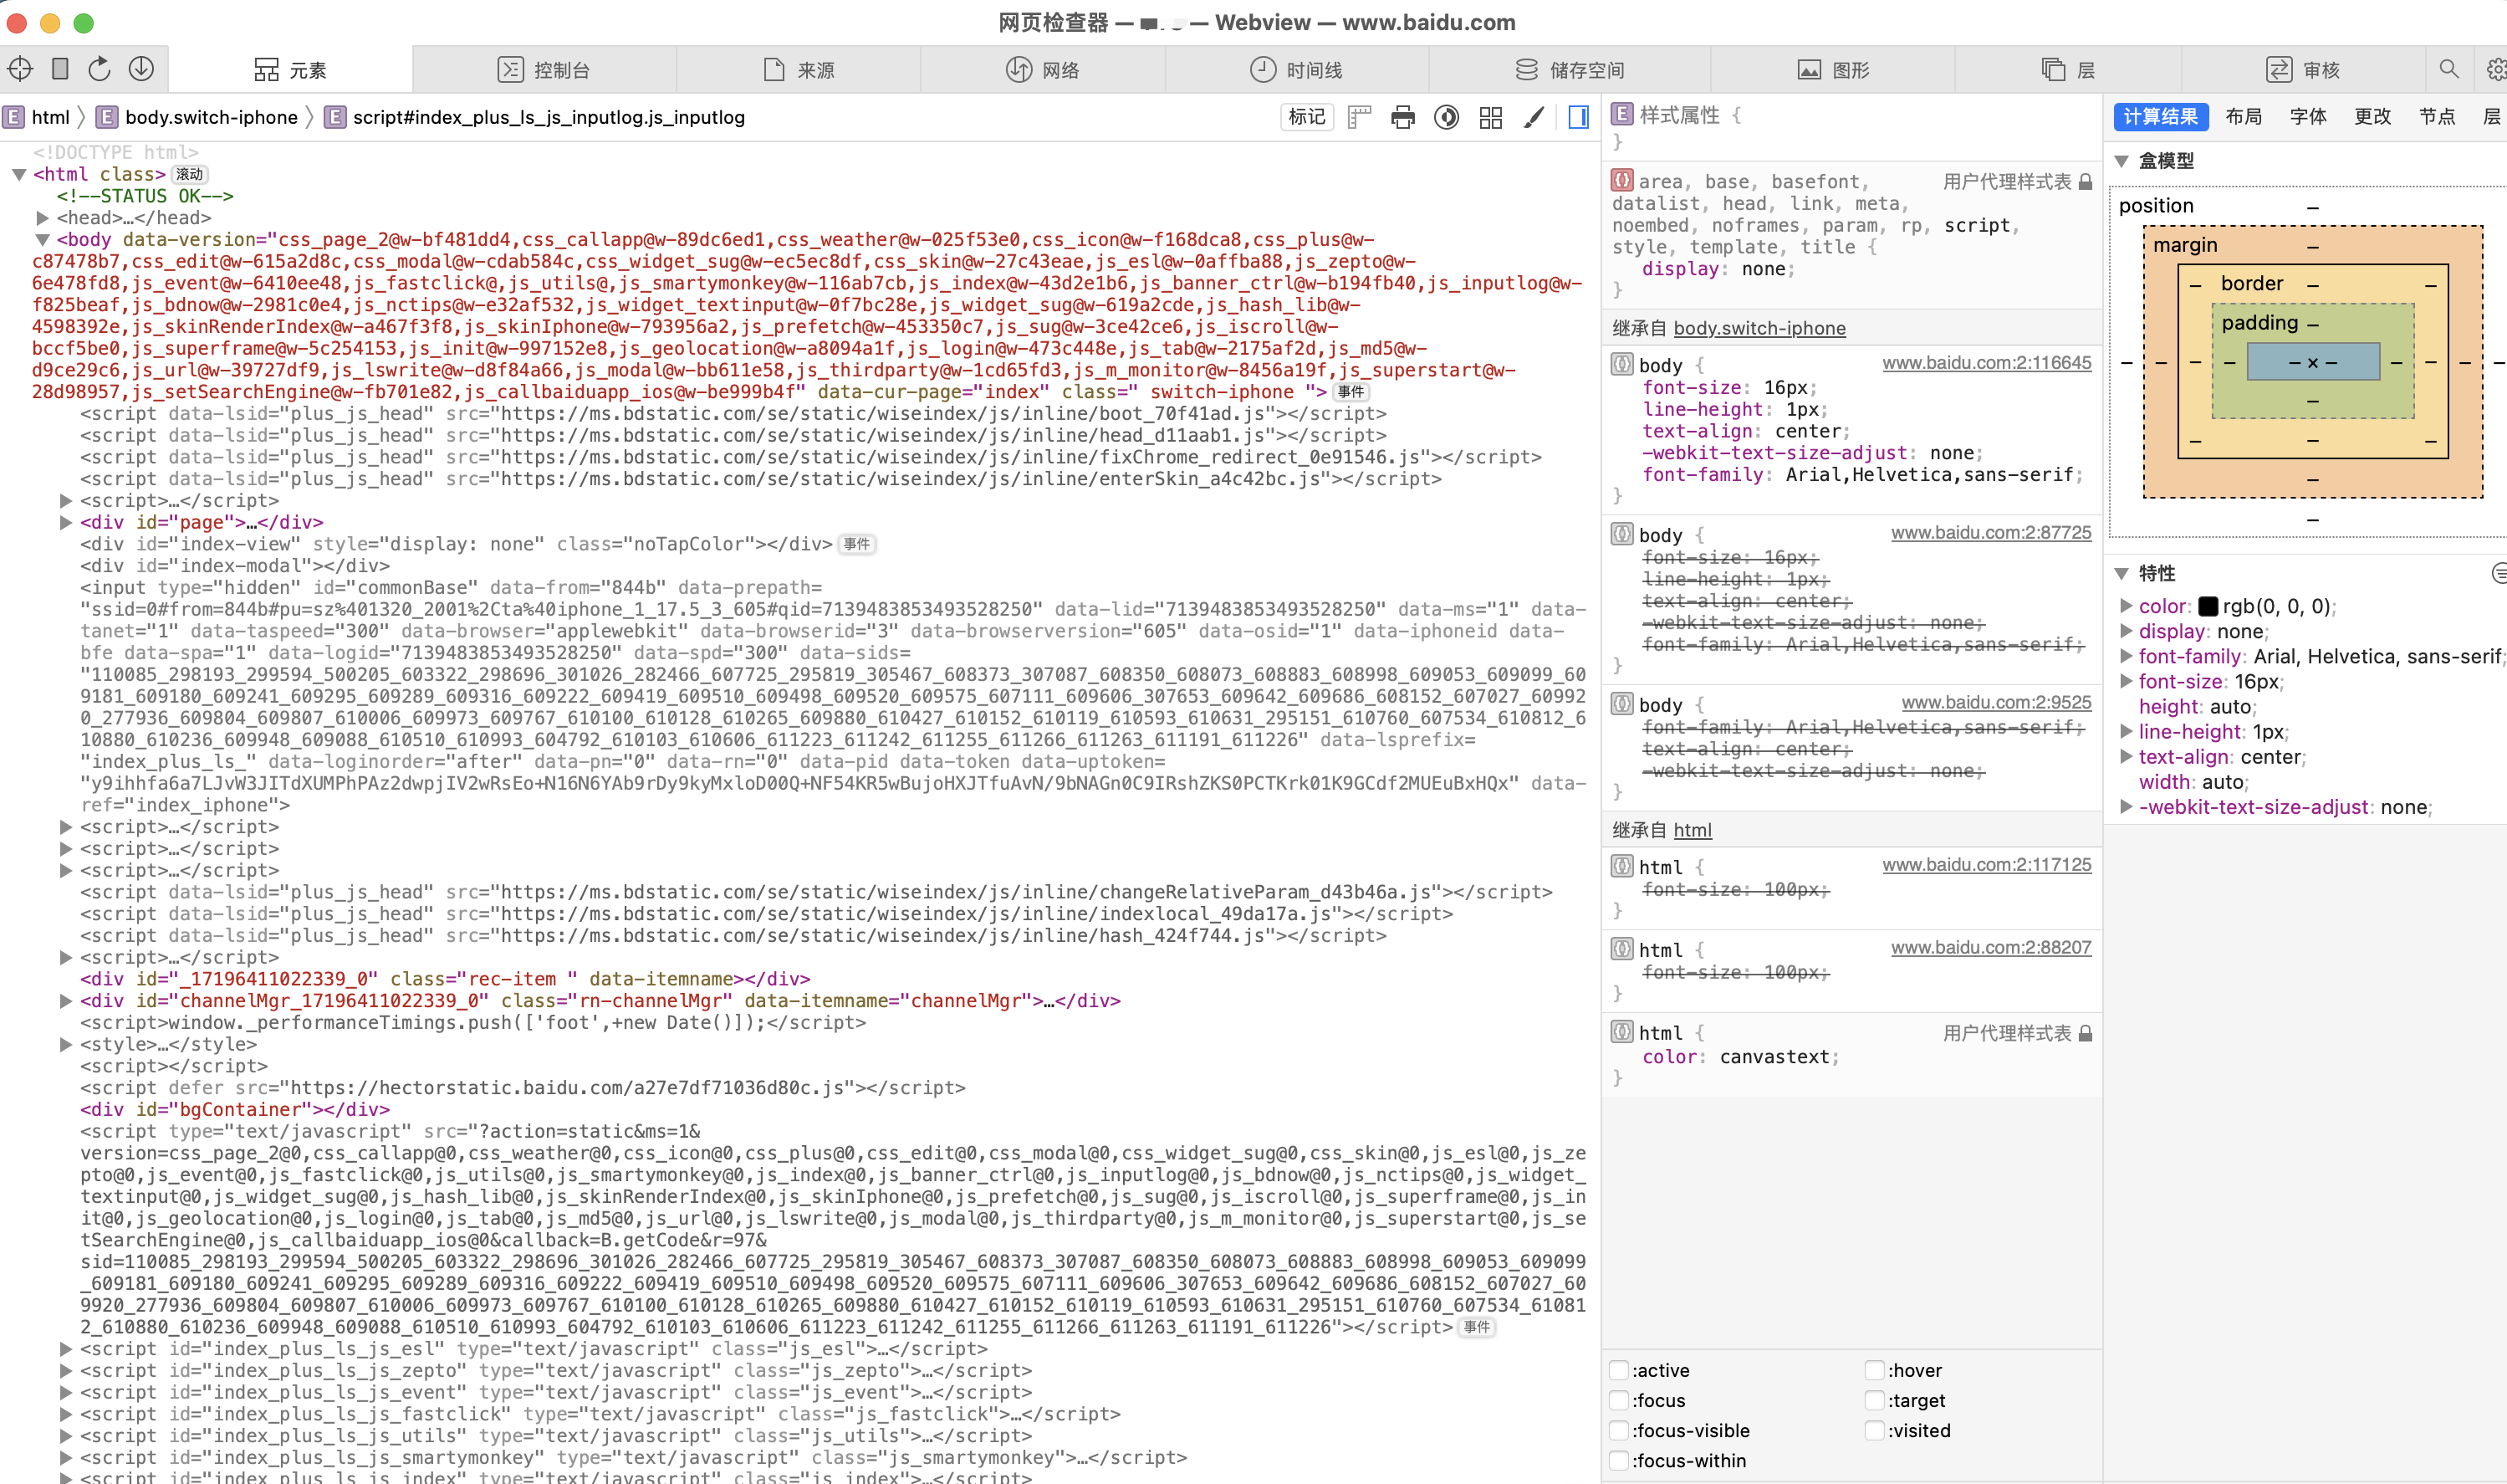Click the lock icon beside user agent stylesheet
The height and width of the screenshot is (1484, 2507).
coord(2086,181)
